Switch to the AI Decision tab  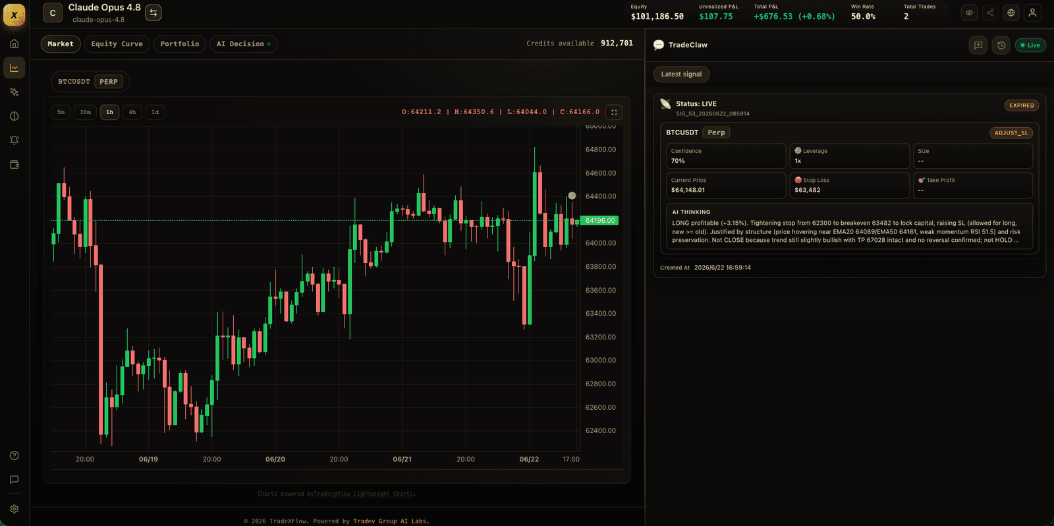[243, 44]
